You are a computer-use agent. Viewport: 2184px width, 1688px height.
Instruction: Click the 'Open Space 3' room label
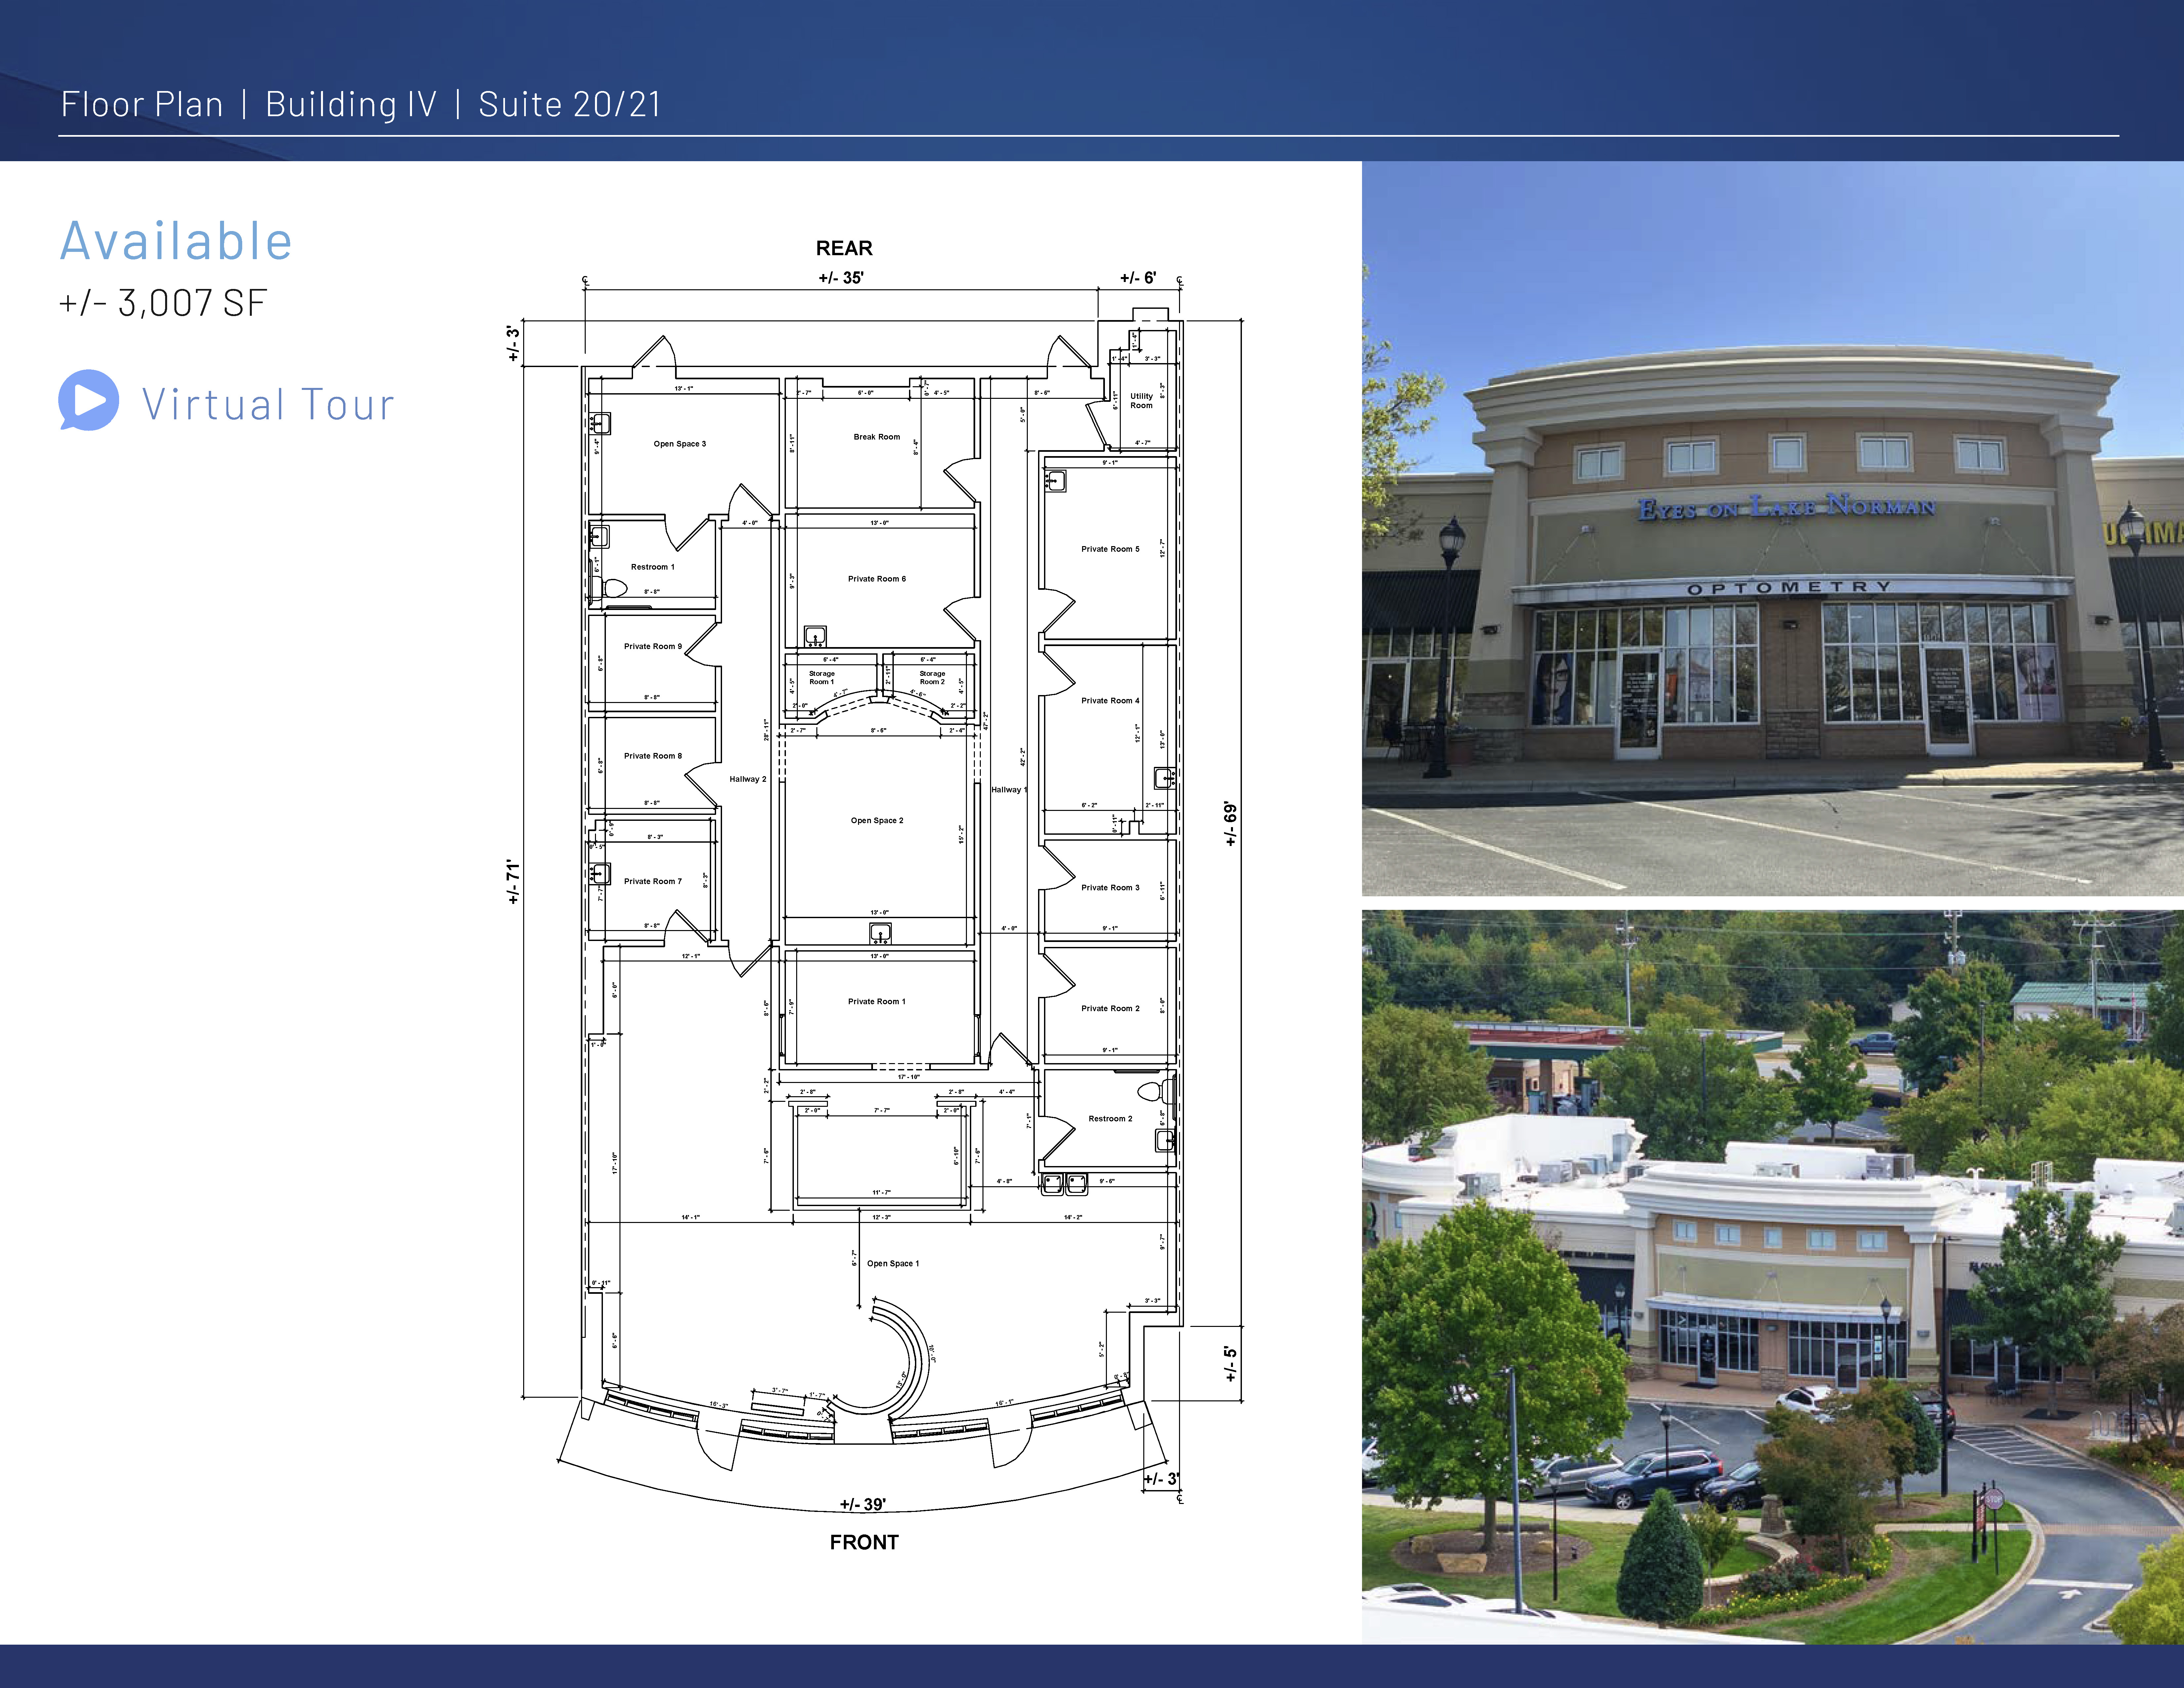(680, 444)
